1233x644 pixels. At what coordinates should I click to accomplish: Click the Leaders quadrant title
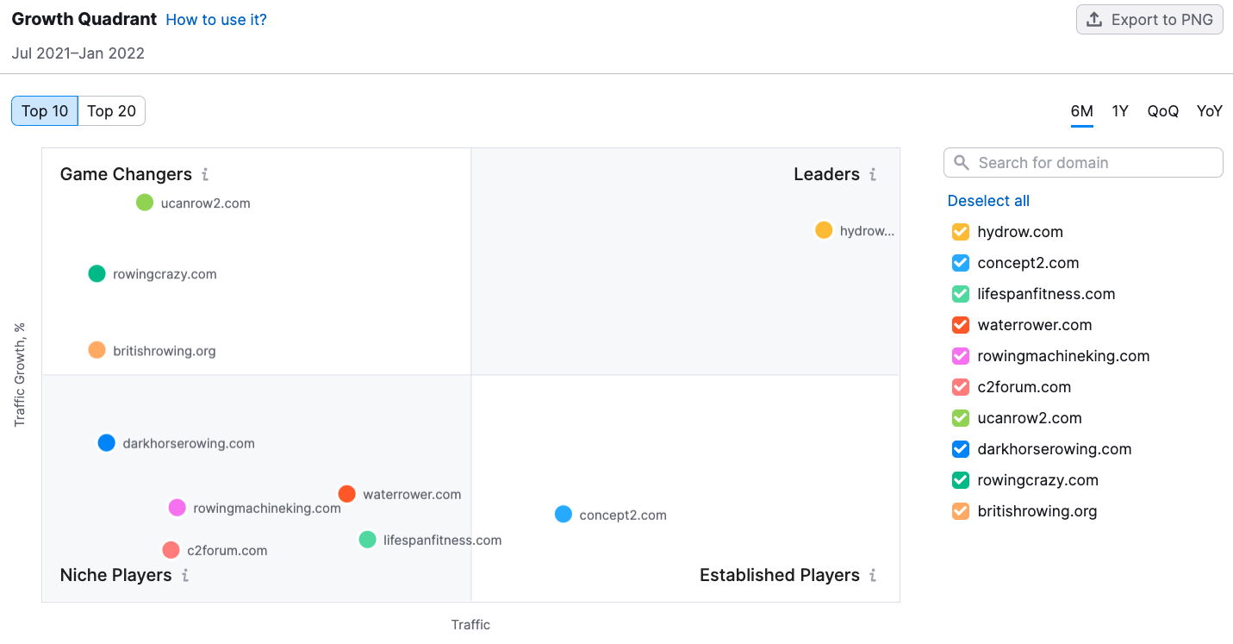[x=827, y=174]
